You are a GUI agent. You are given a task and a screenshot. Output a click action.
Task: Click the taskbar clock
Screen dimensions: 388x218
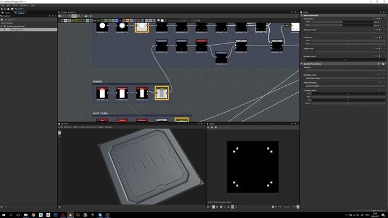pos(375,215)
